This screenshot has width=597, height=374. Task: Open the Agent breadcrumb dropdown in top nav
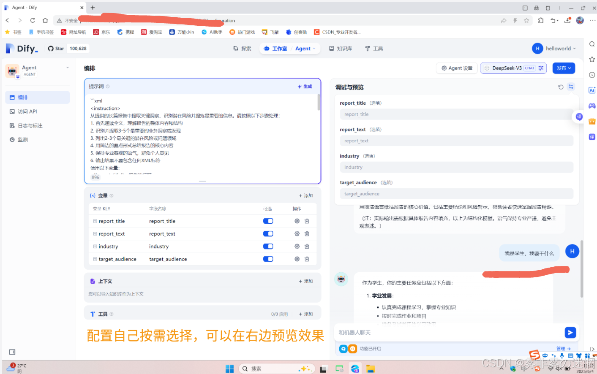(x=305, y=49)
